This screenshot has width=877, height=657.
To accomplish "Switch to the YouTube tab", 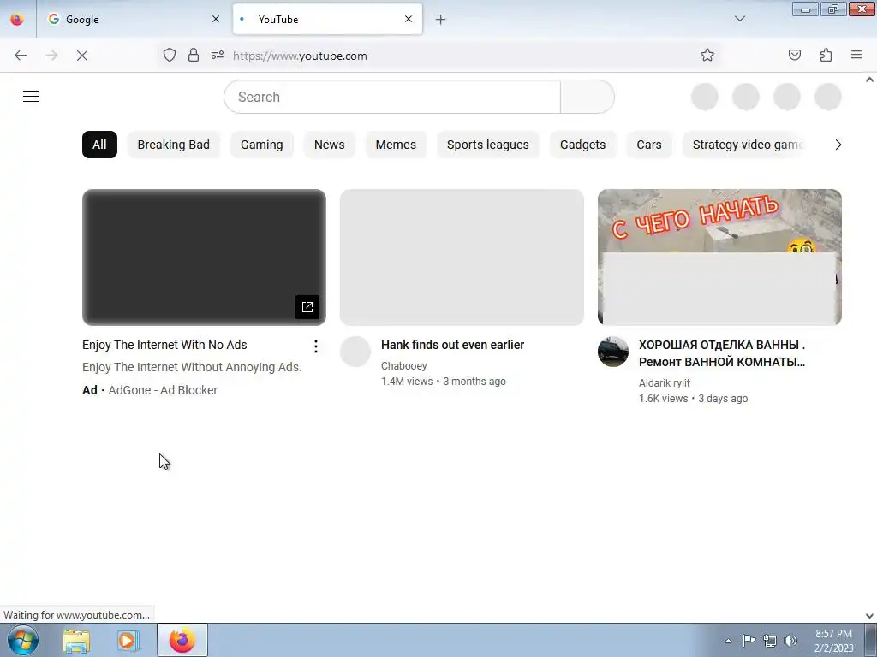I will point(328,19).
